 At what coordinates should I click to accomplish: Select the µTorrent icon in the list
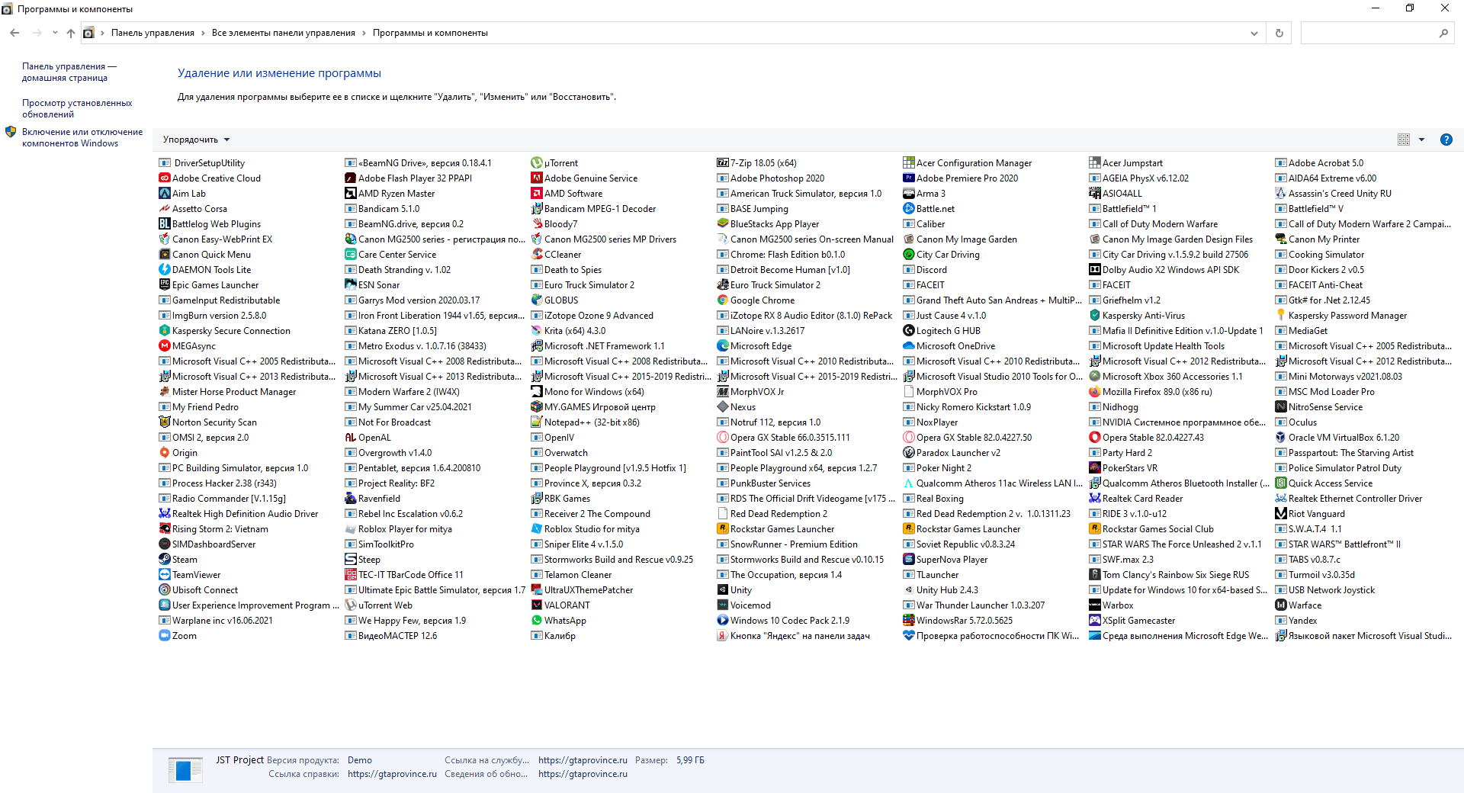click(x=537, y=162)
